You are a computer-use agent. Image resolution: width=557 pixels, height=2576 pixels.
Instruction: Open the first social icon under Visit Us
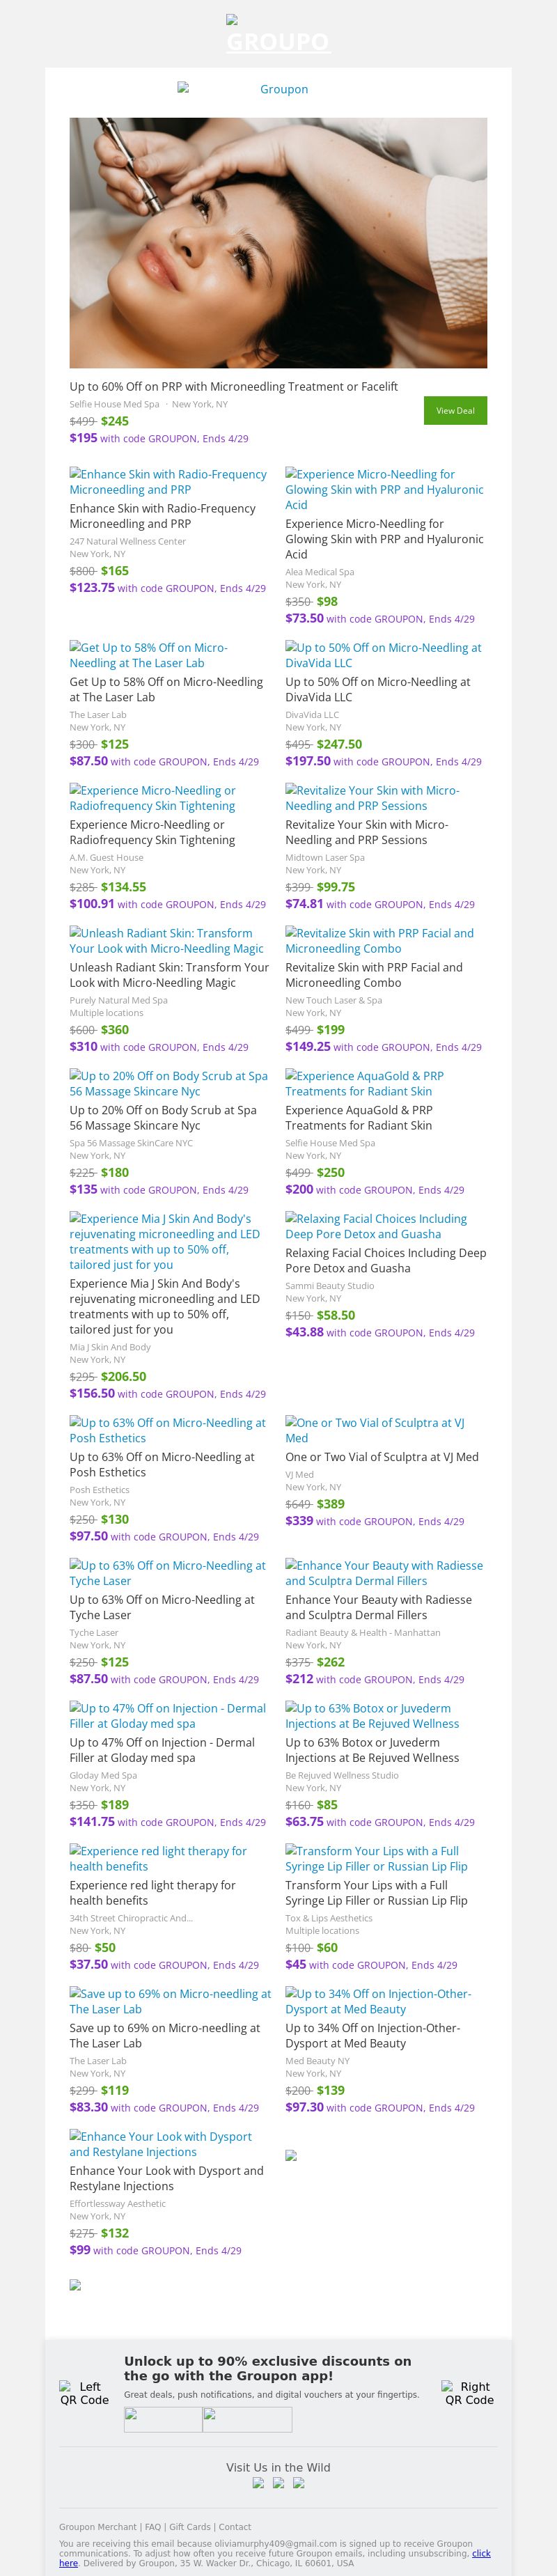258,2482
